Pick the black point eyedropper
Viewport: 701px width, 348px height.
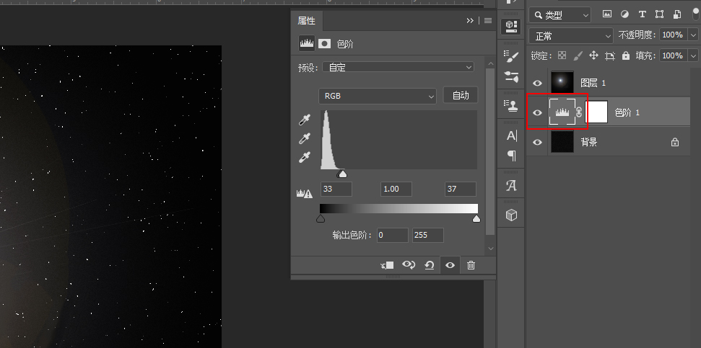[305, 120]
